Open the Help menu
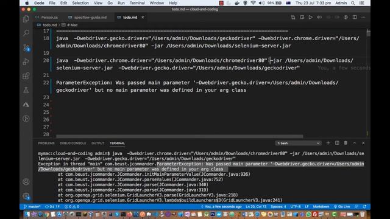This screenshot has width=390, height=219. coord(173,3)
